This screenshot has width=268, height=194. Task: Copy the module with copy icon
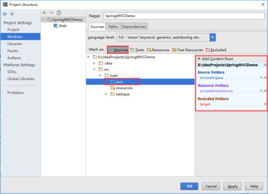tap(59, 13)
